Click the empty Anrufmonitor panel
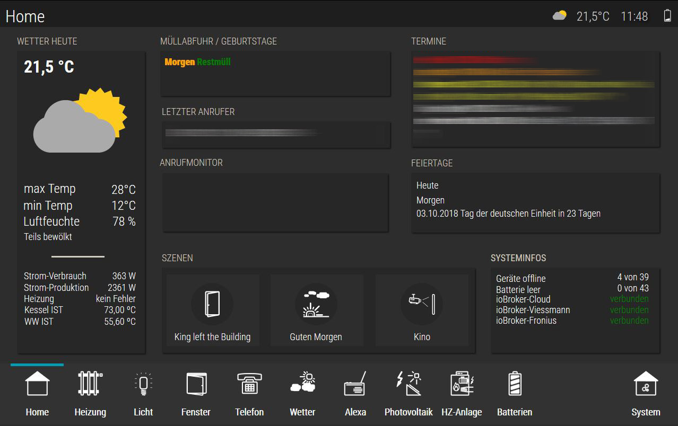Image resolution: width=678 pixels, height=426 pixels. tap(275, 202)
